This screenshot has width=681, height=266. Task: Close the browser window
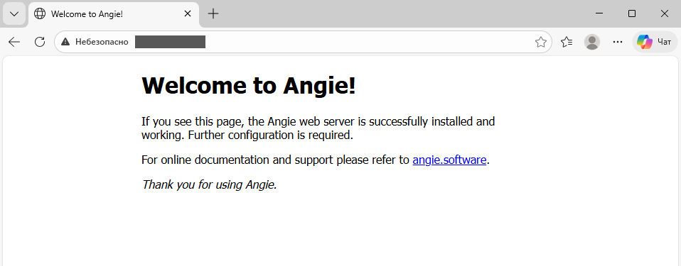click(x=665, y=14)
